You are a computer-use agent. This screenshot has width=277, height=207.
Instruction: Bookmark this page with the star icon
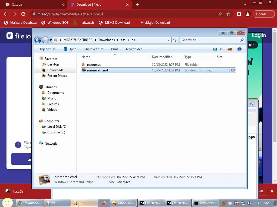coord(228,14)
